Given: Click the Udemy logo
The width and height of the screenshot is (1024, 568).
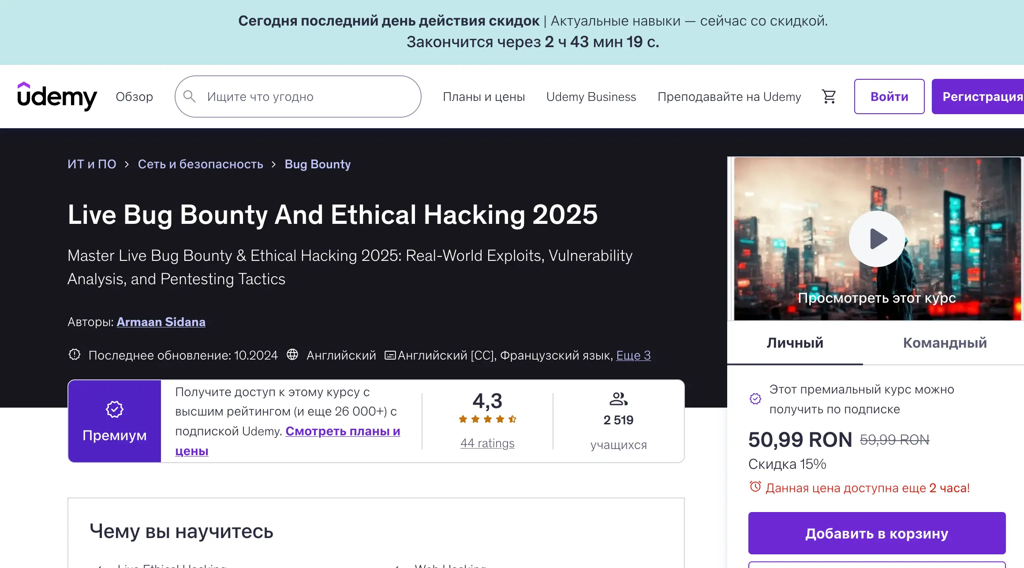Looking at the screenshot, I should tap(56, 96).
